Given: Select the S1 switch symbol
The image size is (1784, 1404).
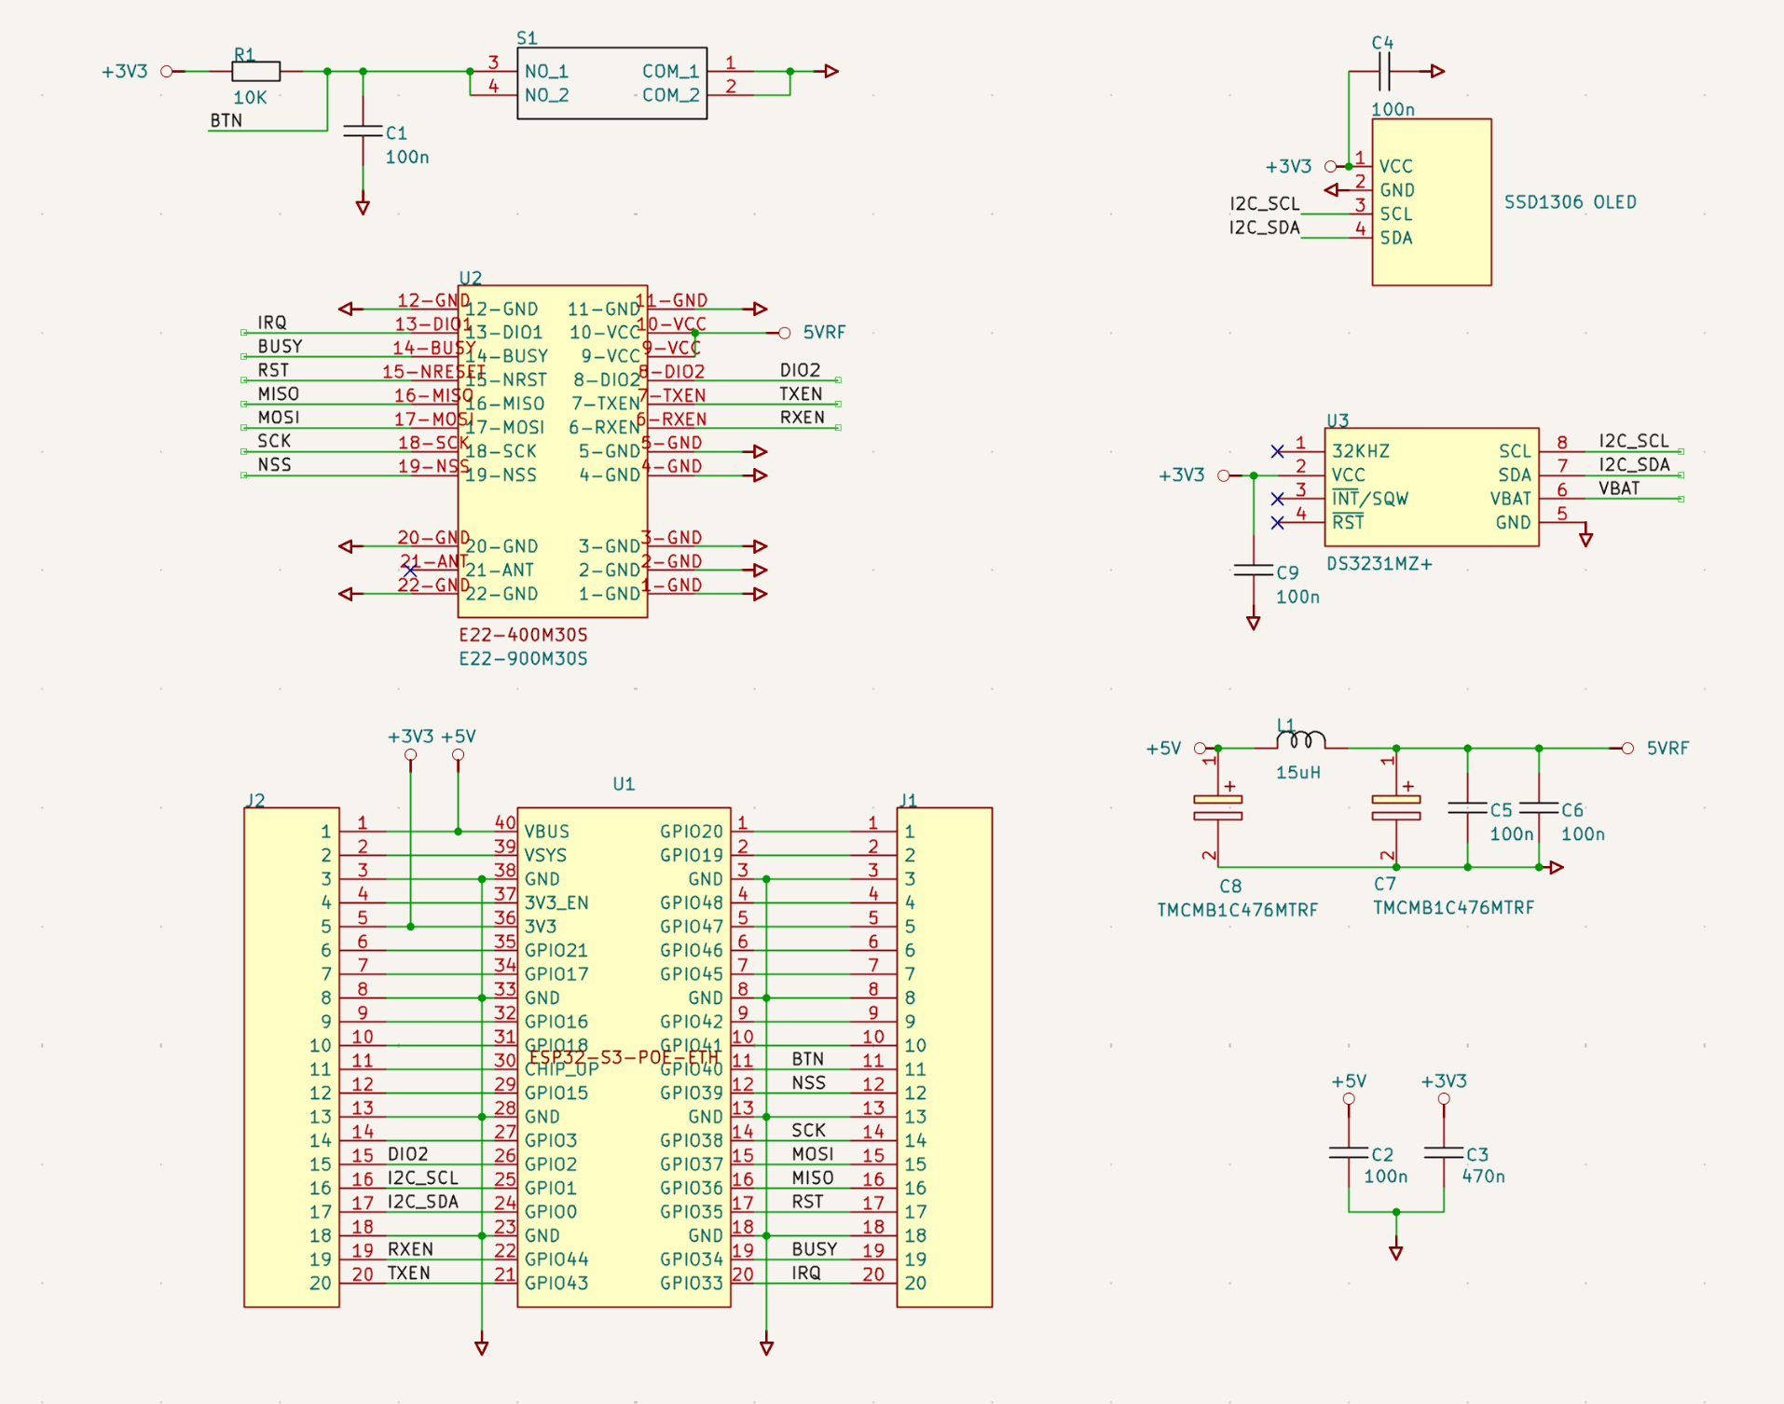Looking at the screenshot, I should pyautogui.click(x=611, y=84).
